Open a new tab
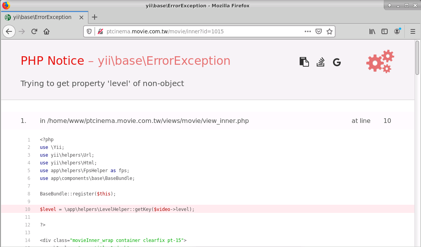 pos(95,17)
